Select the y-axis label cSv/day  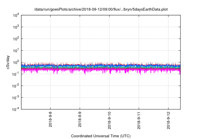click(x=8, y=62)
